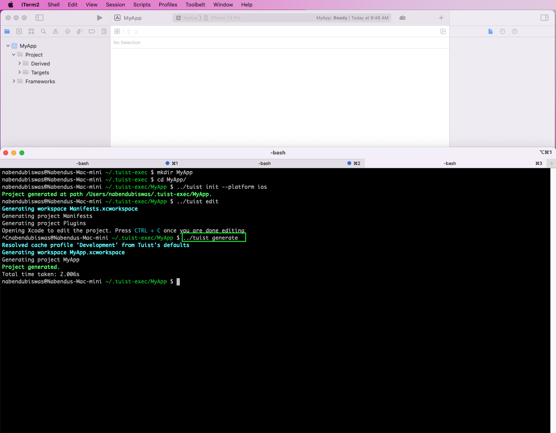
Task: Show the History inspector clock icon
Action: coord(502,32)
